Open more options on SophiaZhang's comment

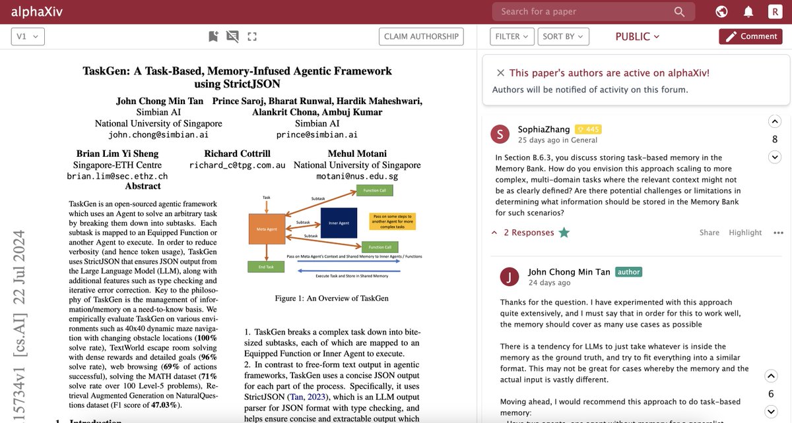[778, 233]
